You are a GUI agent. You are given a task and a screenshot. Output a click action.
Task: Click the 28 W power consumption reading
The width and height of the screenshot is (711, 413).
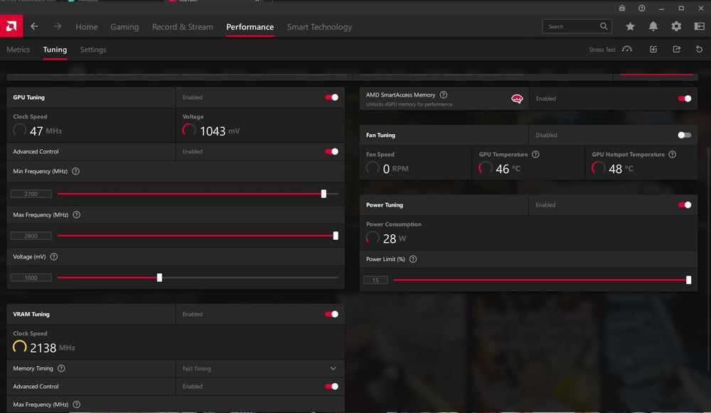(395, 239)
